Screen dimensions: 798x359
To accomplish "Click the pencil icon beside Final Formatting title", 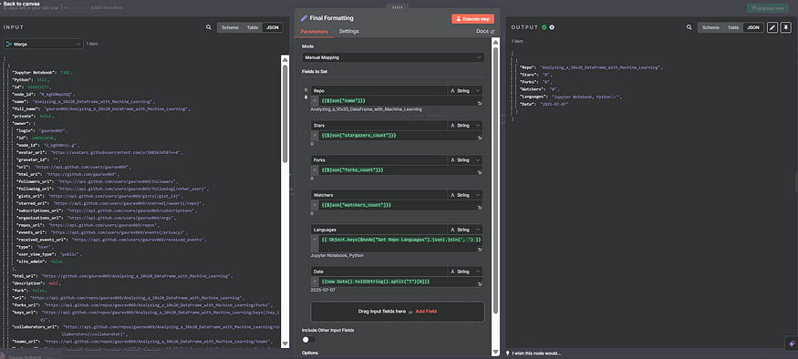I will pyautogui.click(x=304, y=18).
